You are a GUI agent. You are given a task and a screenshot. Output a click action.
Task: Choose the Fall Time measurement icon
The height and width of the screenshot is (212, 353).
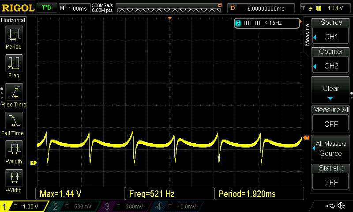click(x=14, y=121)
